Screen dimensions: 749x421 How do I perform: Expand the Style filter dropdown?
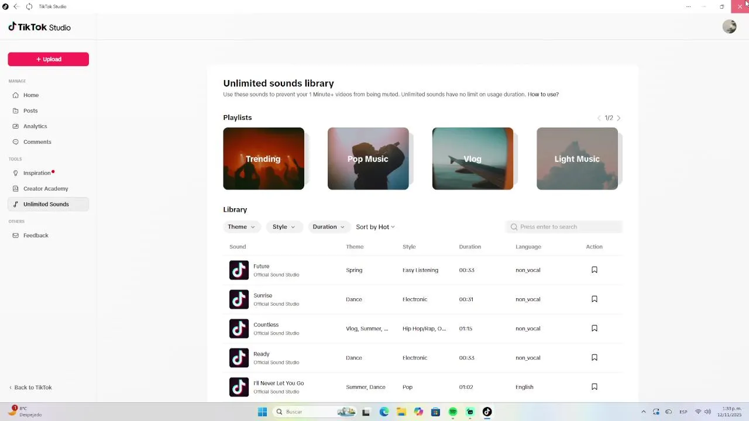(x=284, y=227)
